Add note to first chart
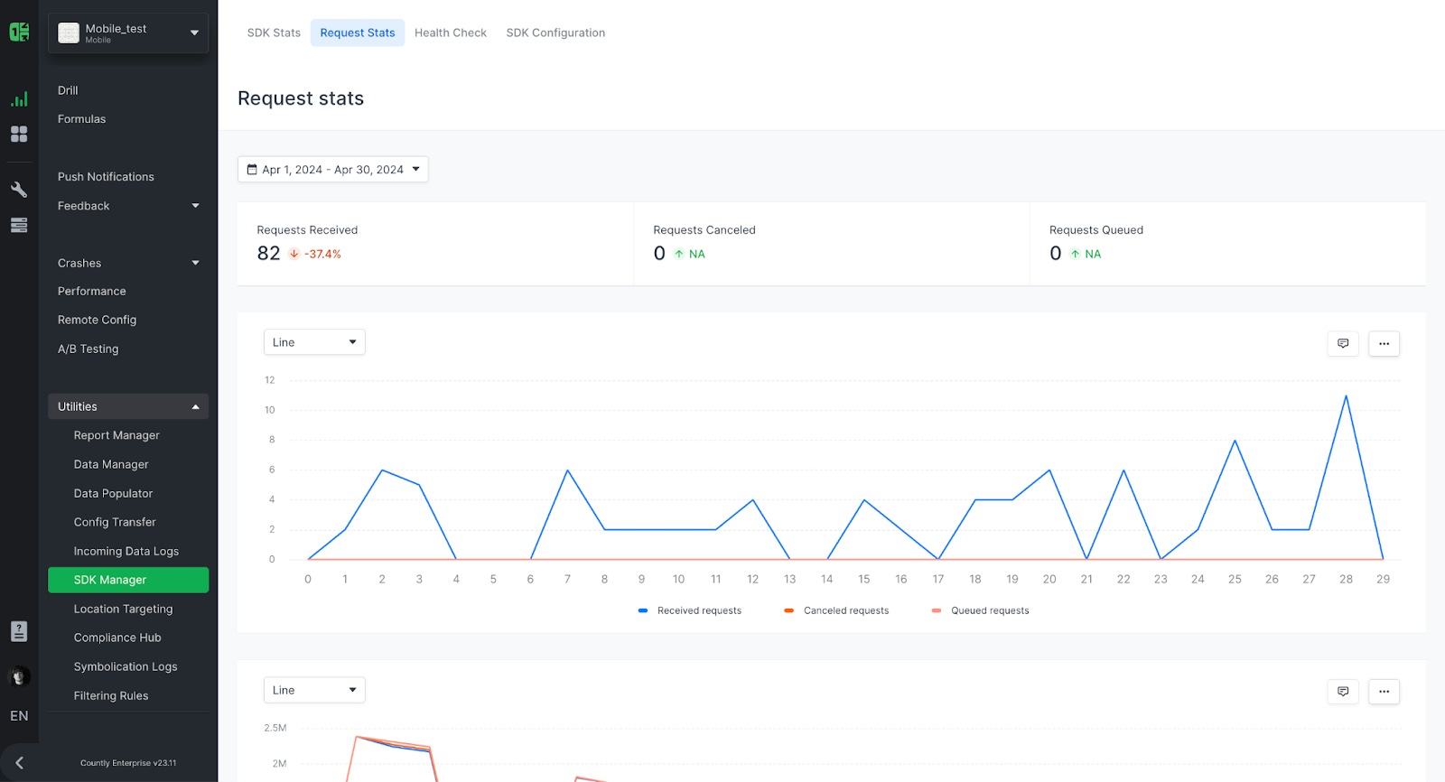Viewport: 1445px width, 782px height. [x=1343, y=343]
